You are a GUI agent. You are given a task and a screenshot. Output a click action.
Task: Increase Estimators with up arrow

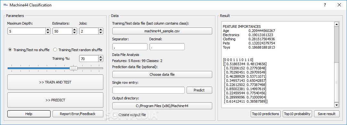coord(75,29)
